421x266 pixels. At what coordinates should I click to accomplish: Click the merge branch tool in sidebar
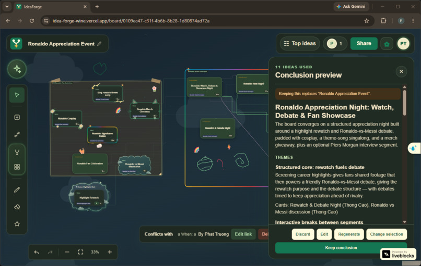(x=17, y=153)
